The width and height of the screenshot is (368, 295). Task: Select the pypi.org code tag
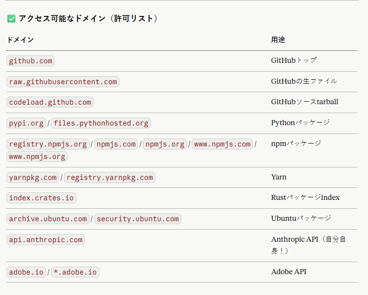[26, 123]
